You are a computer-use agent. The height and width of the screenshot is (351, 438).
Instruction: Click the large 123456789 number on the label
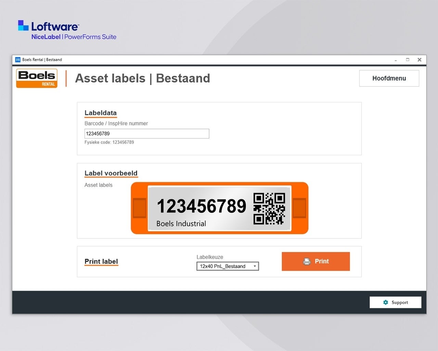(201, 206)
